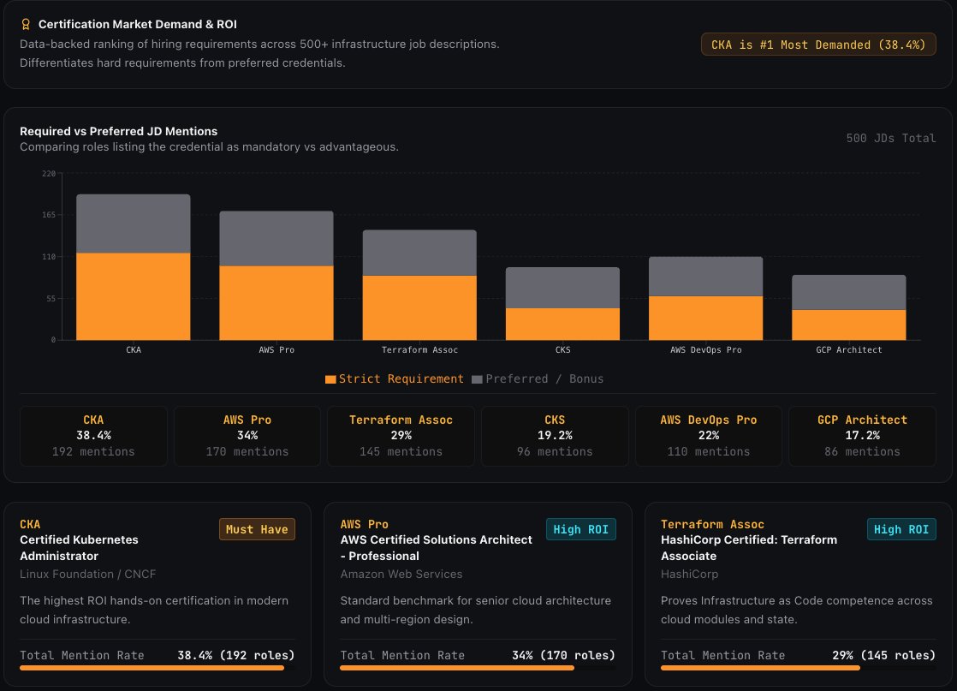Image resolution: width=957 pixels, height=691 pixels.
Task: Select the CKA orange strict-requirement bar
Action: pyautogui.click(x=133, y=296)
